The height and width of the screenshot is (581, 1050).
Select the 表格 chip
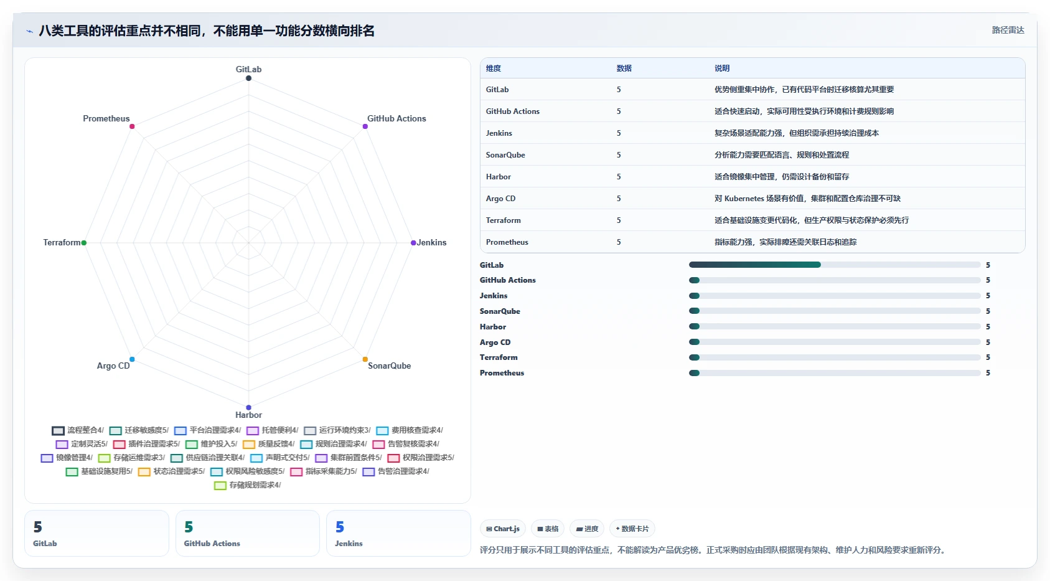tap(548, 529)
